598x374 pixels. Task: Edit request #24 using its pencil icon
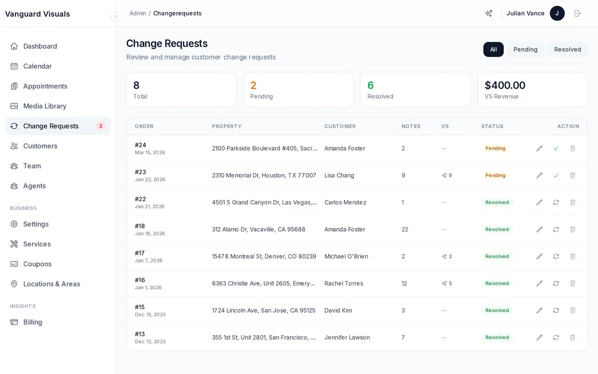pyautogui.click(x=539, y=148)
